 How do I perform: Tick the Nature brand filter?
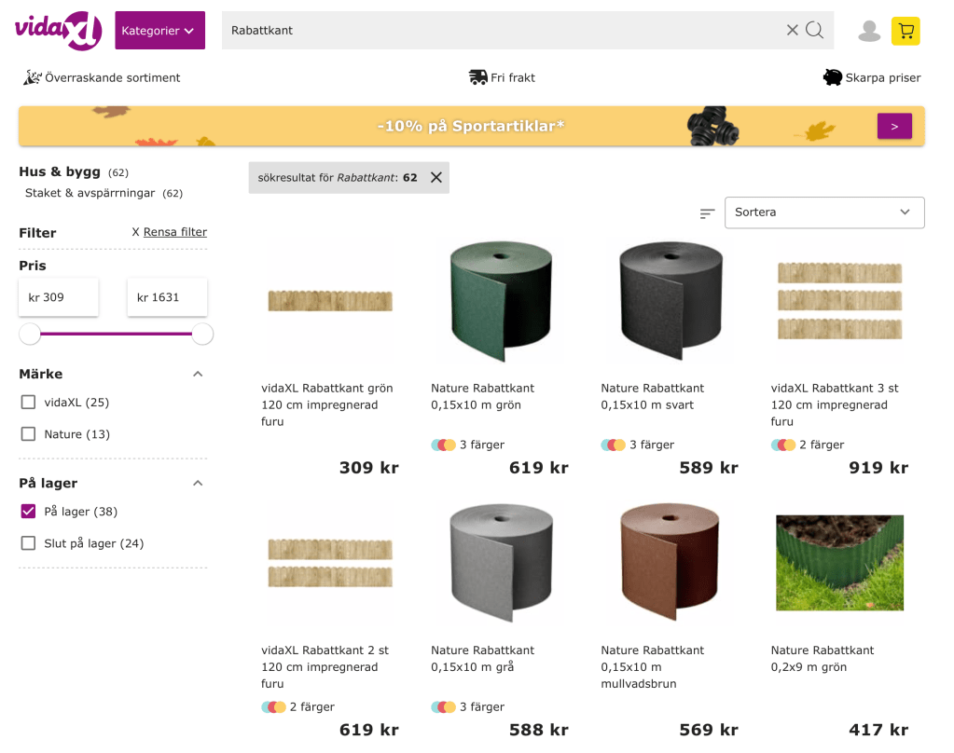tap(29, 434)
